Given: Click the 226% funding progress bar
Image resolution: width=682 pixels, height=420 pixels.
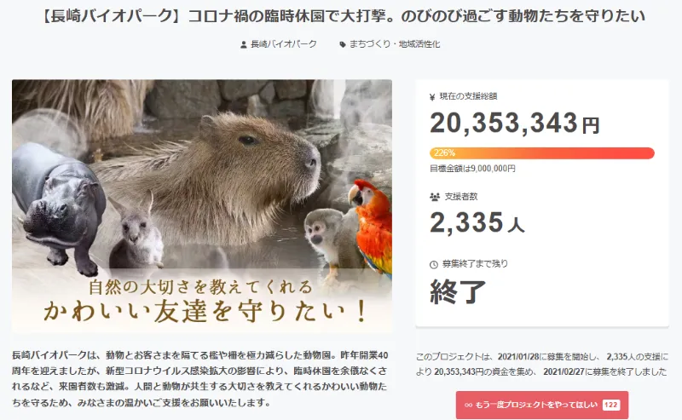Looking at the screenshot, I should pos(542,153).
